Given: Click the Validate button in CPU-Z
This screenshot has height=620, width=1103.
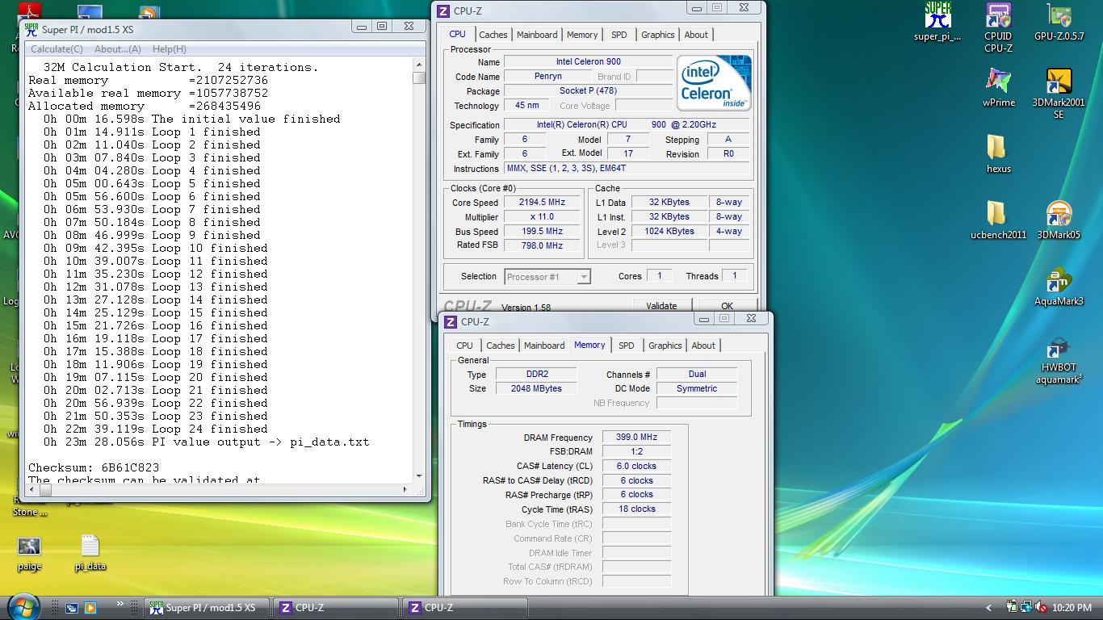Looking at the screenshot, I should (x=661, y=305).
